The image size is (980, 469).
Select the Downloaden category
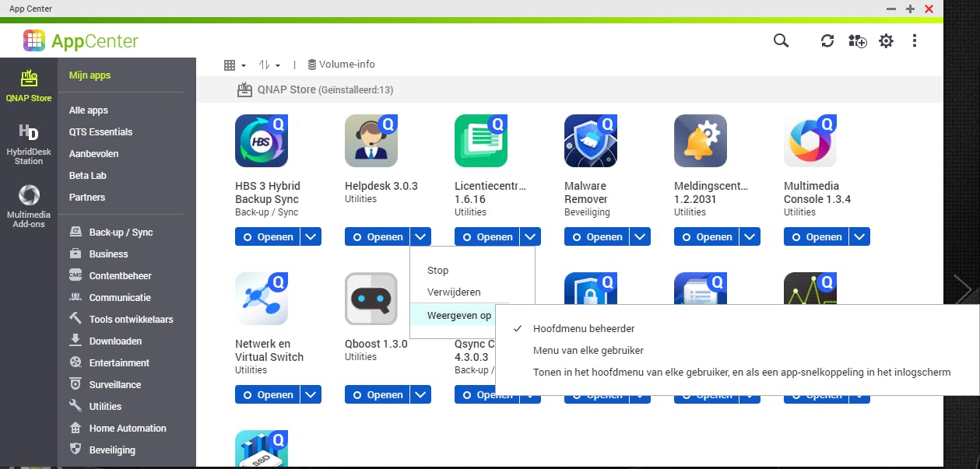click(117, 341)
